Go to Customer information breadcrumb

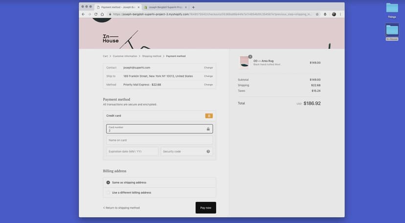click(x=125, y=56)
